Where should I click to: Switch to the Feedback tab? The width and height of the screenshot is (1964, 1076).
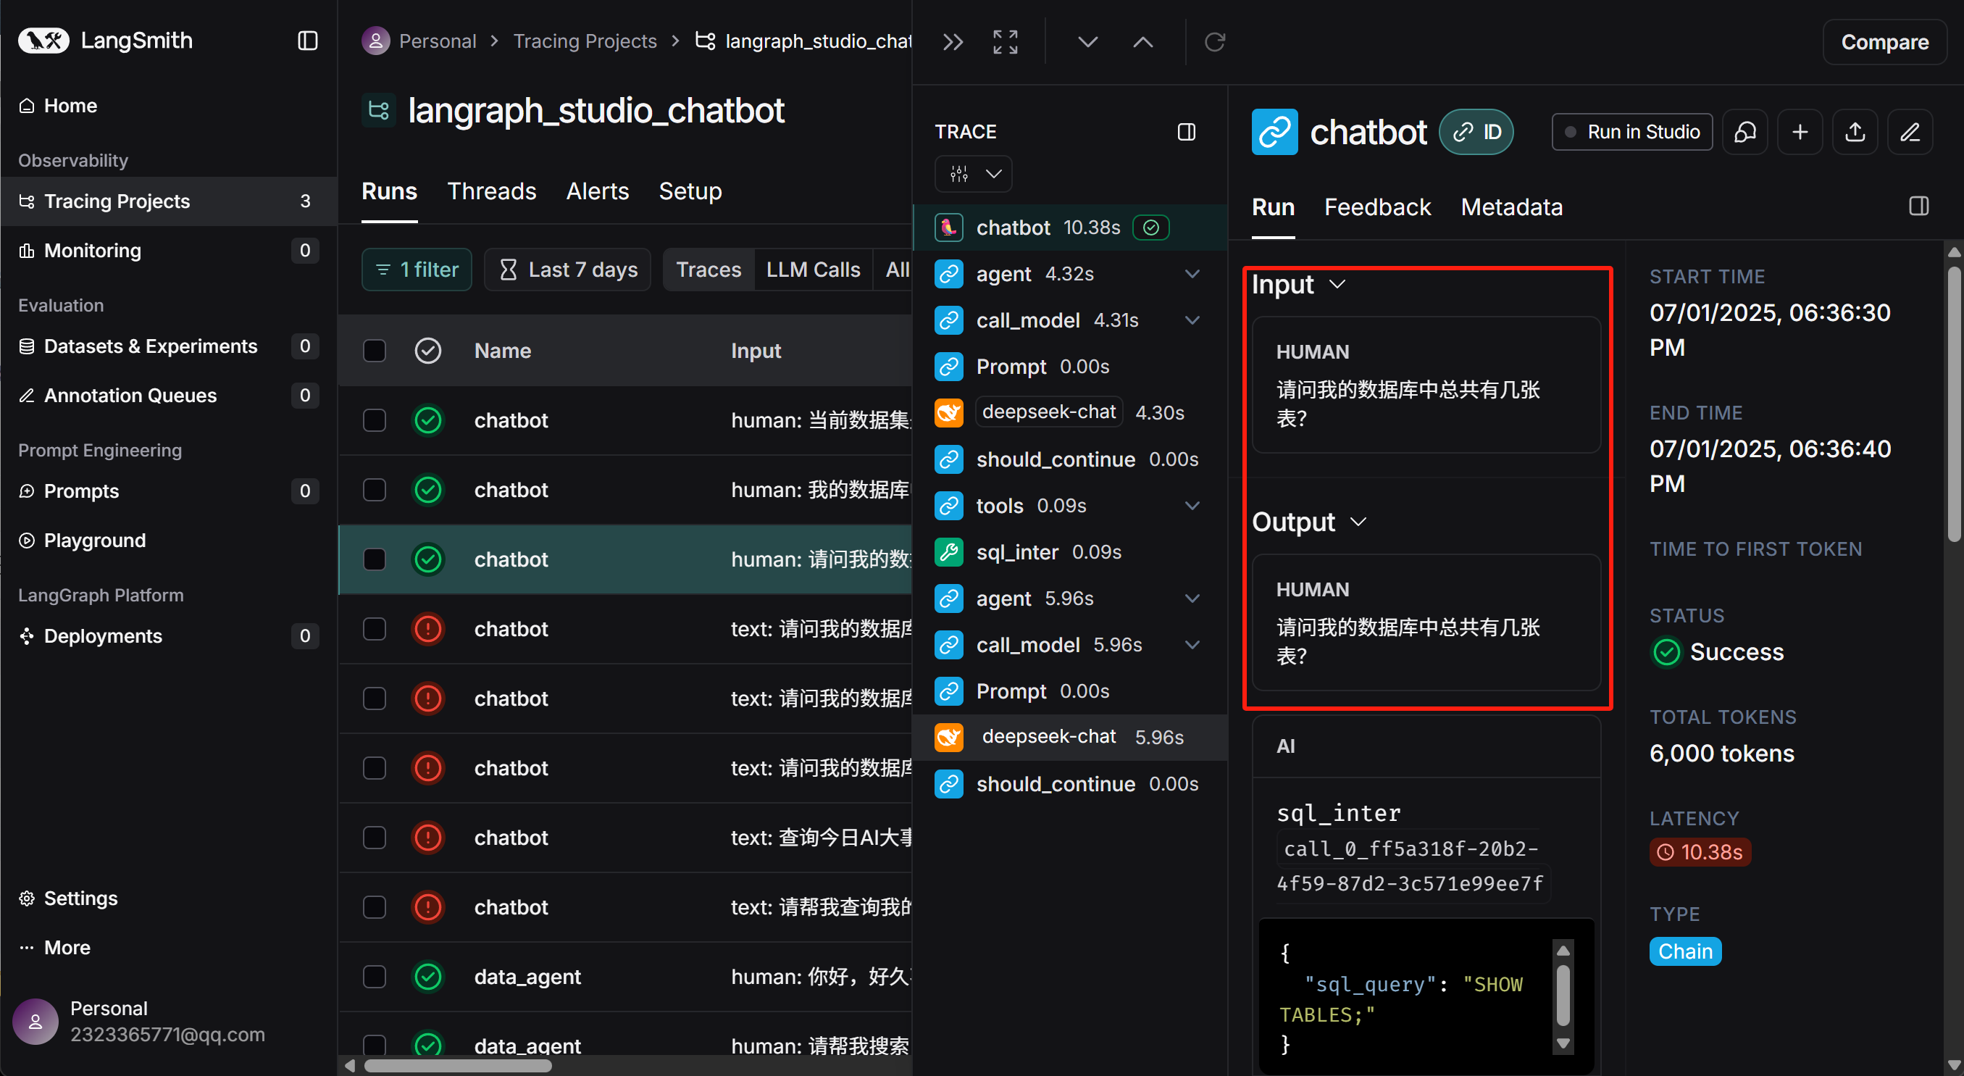tap(1377, 207)
